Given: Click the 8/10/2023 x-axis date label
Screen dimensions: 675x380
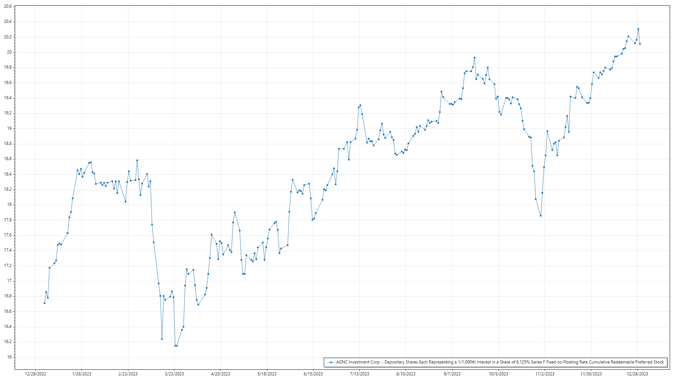Looking at the screenshot, I should [406, 374].
